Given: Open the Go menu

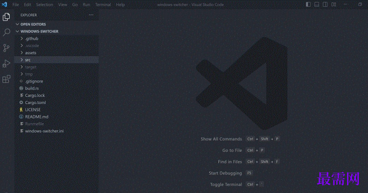Looking at the screenshot, I should tap(75, 5).
